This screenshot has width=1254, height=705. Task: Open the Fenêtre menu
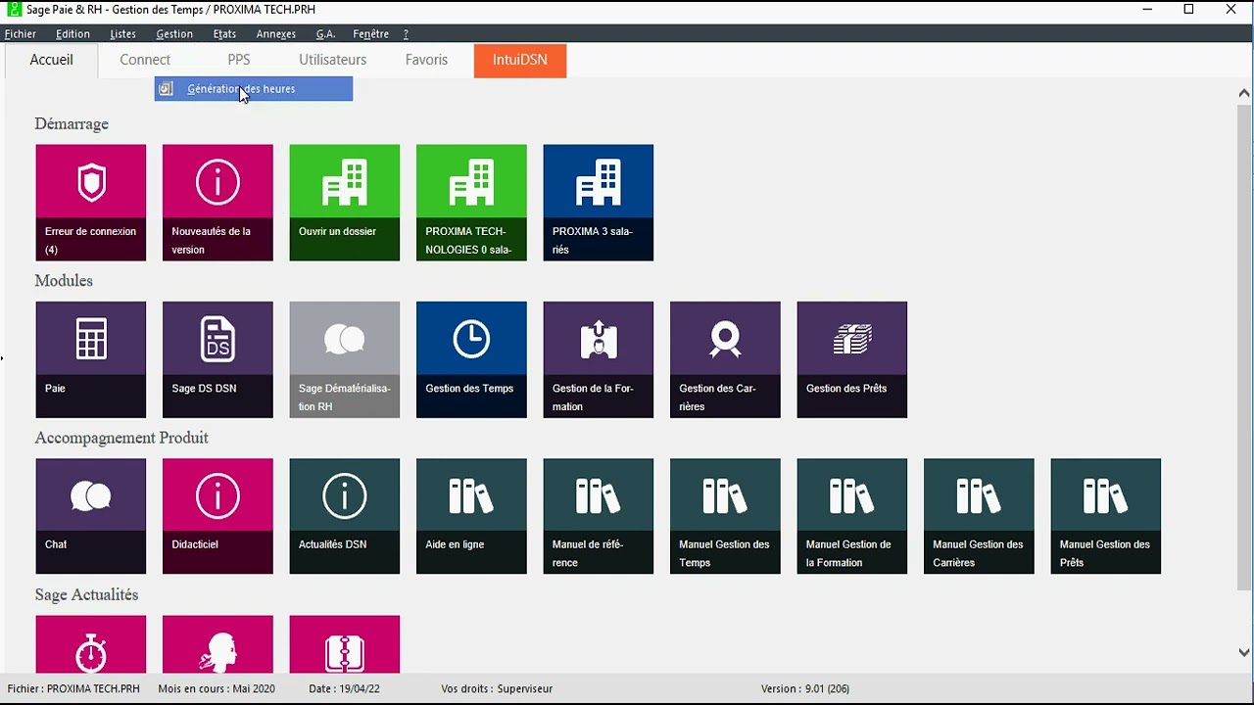pos(370,34)
